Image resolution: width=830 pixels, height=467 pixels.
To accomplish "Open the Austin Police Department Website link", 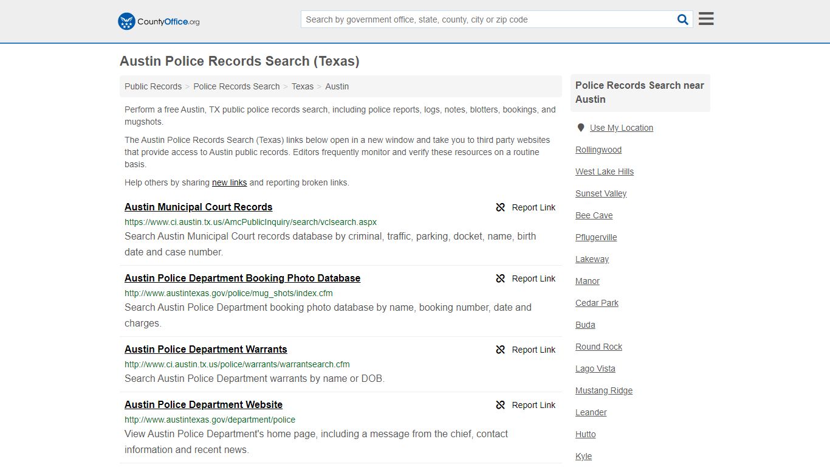I will 204,404.
